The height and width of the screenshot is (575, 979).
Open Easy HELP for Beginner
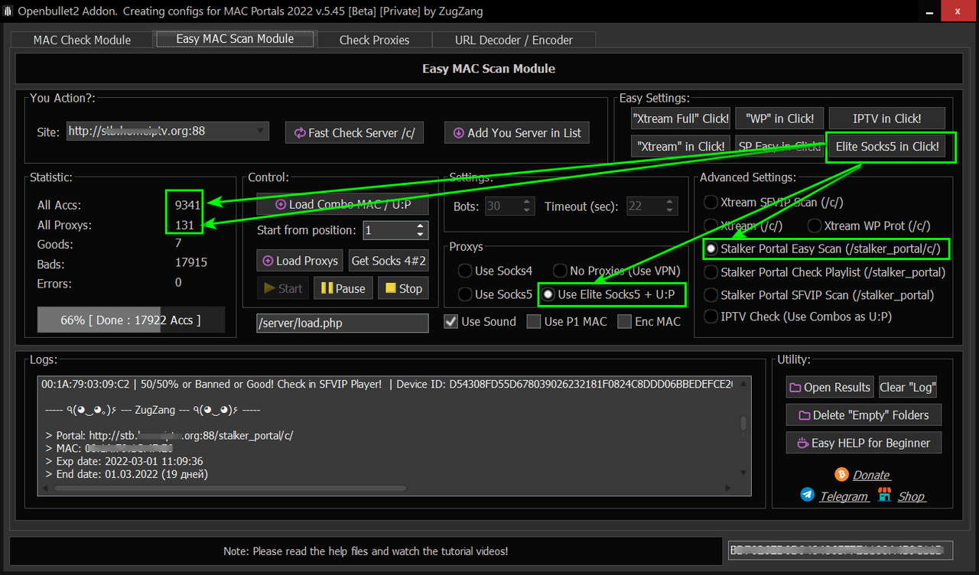[x=864, y=443]
